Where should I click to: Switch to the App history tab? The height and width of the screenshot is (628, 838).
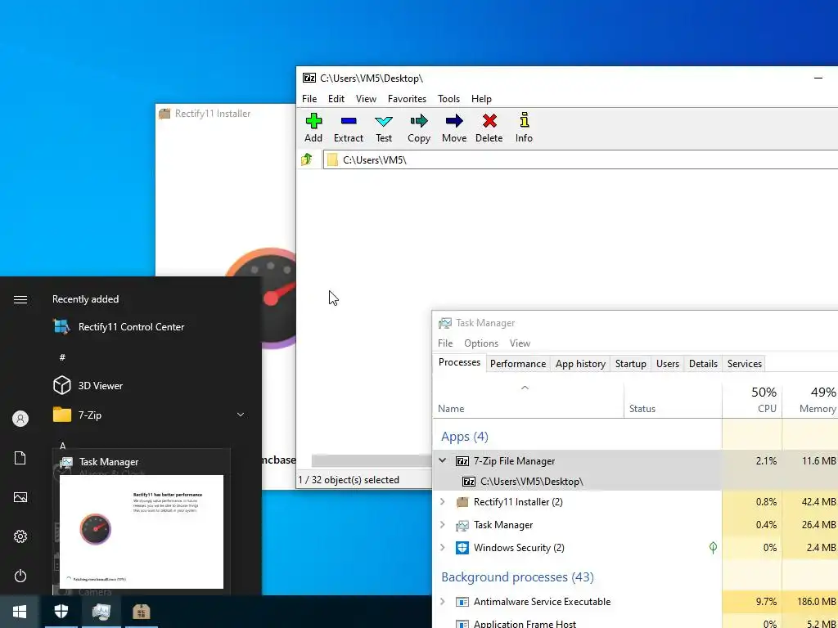point(580,364)
